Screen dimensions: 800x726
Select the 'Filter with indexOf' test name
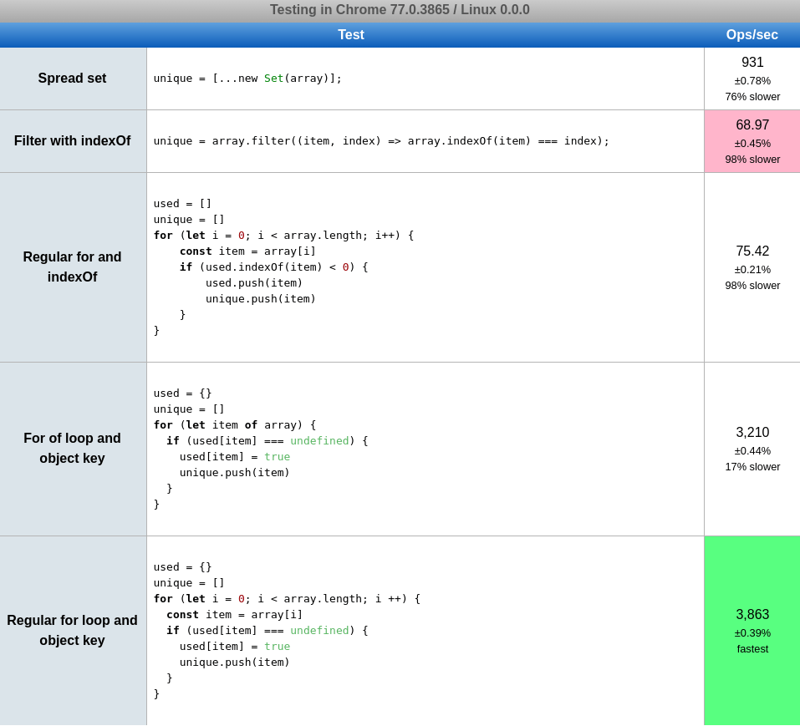[x=72, y=140]
